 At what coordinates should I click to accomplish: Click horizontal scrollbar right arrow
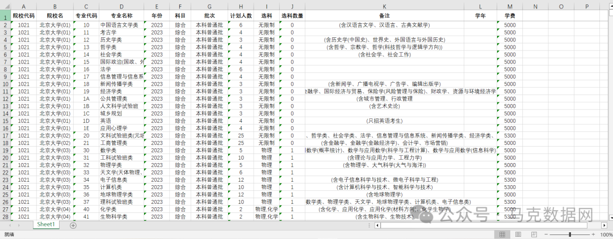[x=603, y=225]
